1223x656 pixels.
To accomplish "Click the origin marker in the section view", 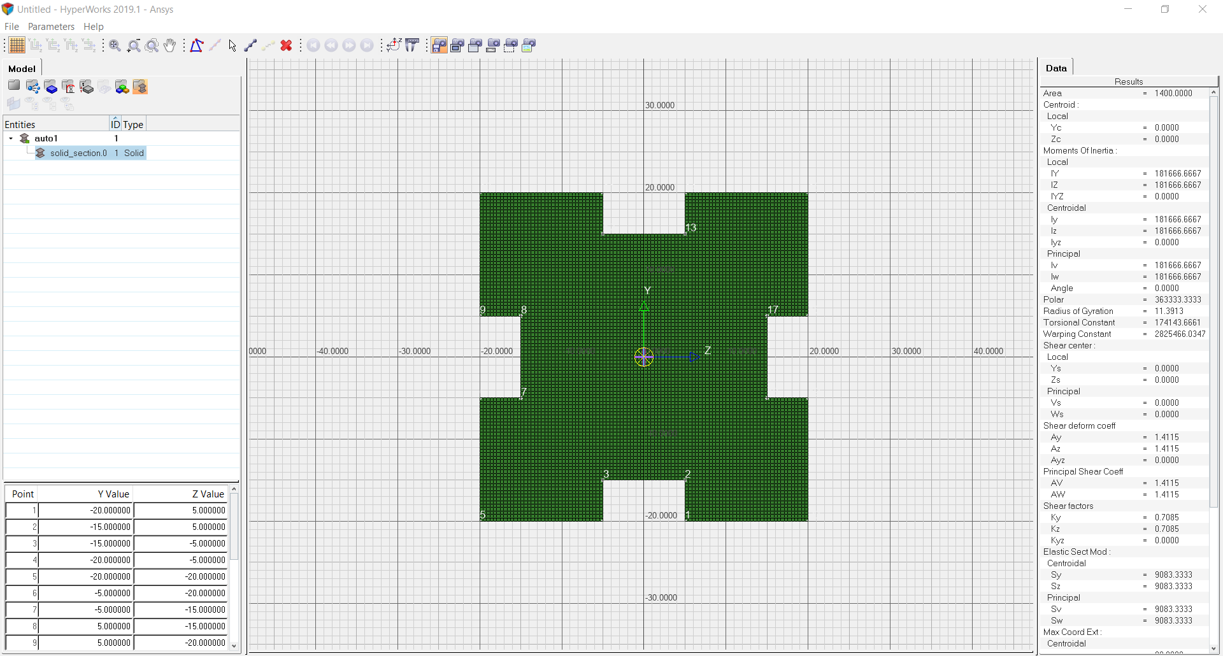I will coord(644,357).
